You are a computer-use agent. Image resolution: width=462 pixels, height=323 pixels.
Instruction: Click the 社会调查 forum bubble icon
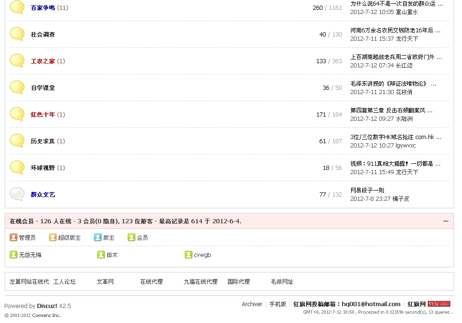17,34
